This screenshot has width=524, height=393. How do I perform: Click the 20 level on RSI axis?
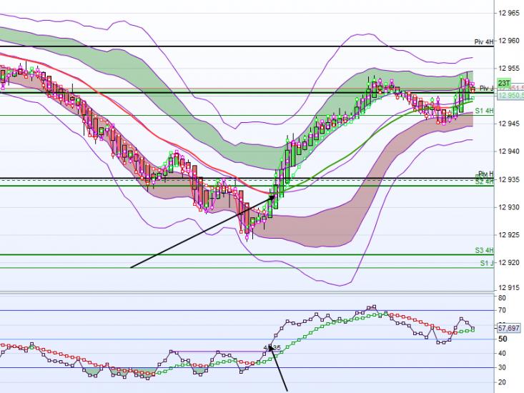(502, 382)
